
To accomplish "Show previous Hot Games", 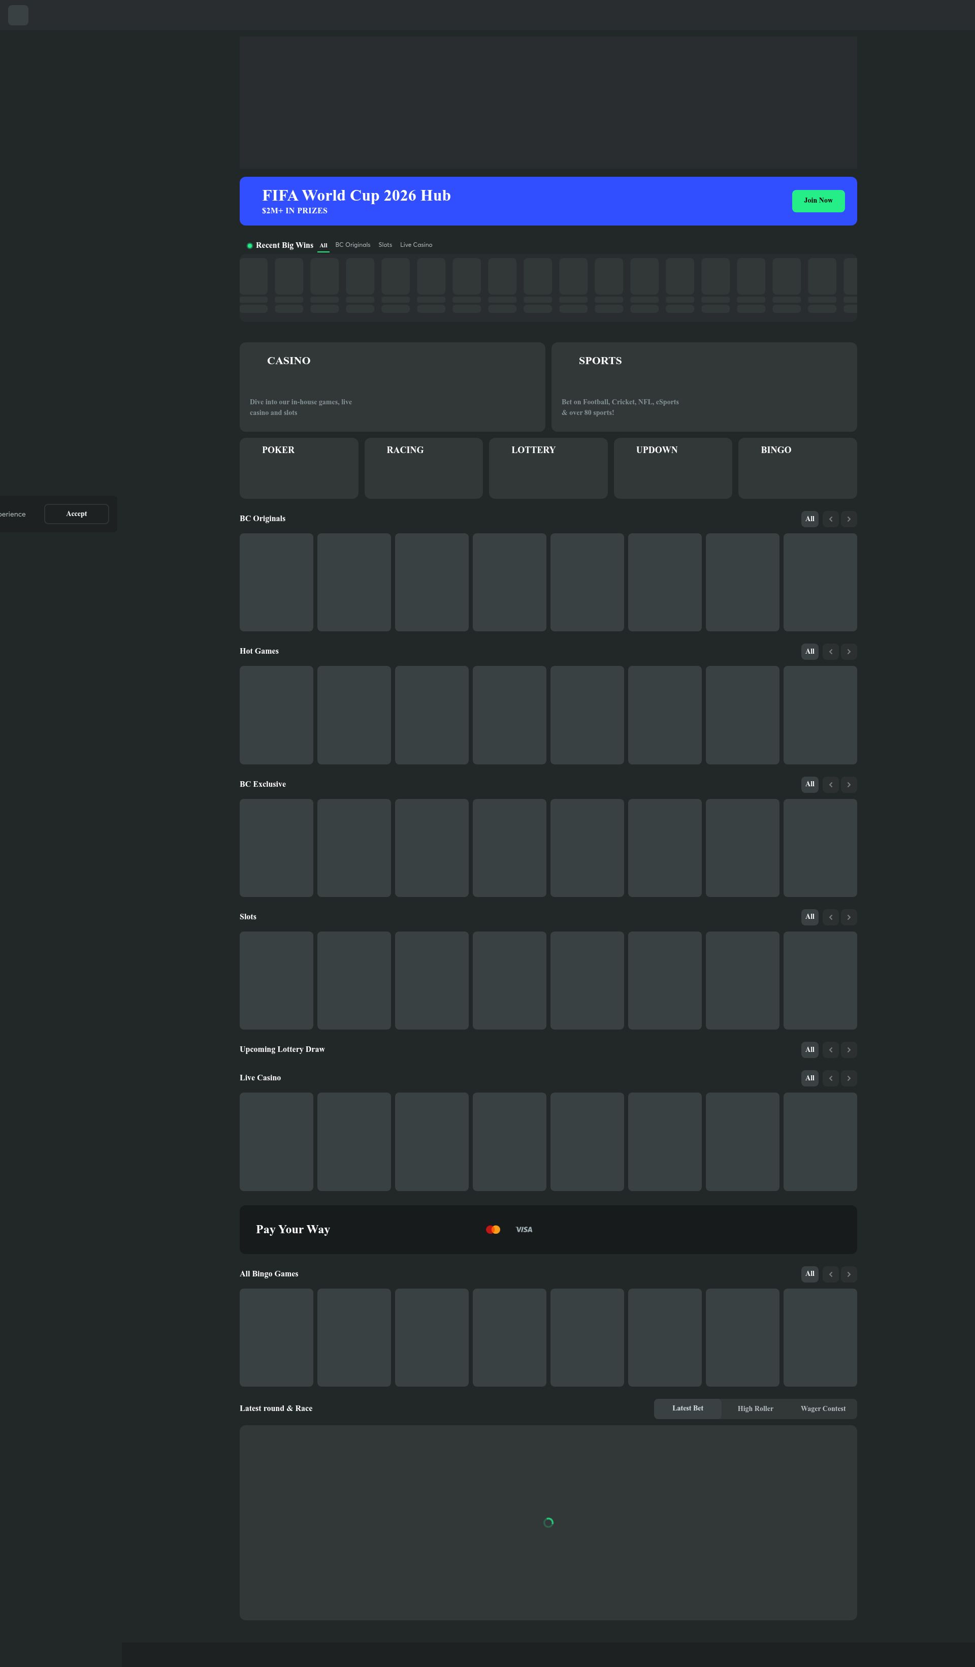I will (831, 652).
